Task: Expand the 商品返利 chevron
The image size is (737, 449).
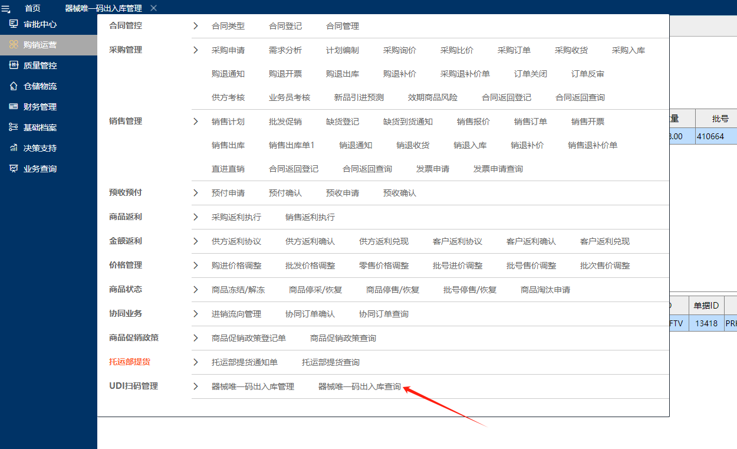Action: [196, 217]
